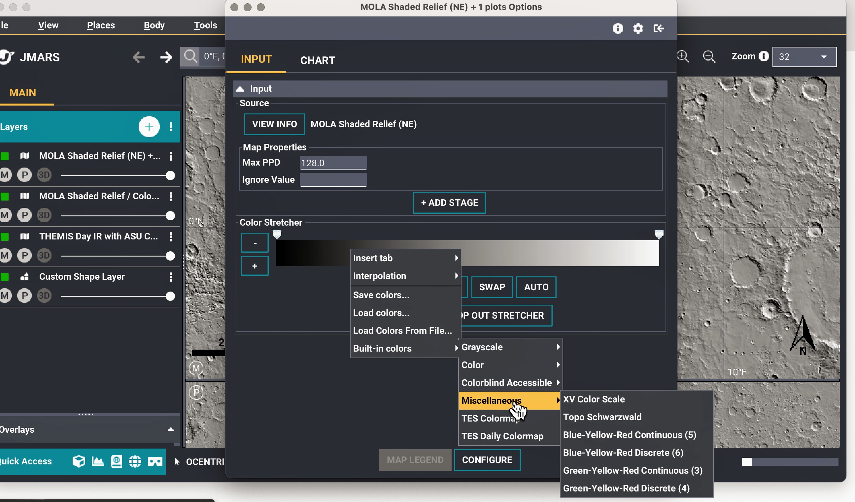855x502 pixels.
Task: Choose Save colors... from context menu
Action: [405, 295]
